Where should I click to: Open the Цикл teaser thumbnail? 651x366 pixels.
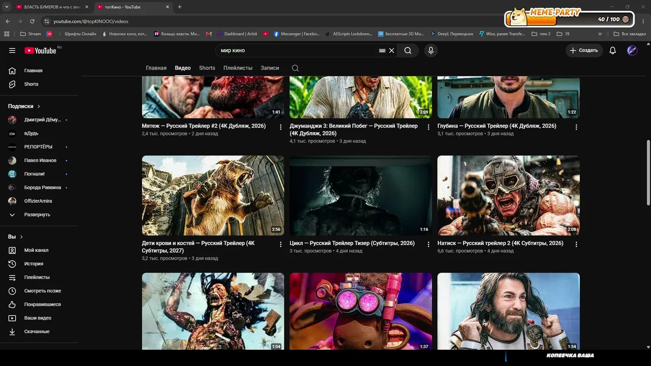click(361, 195)
